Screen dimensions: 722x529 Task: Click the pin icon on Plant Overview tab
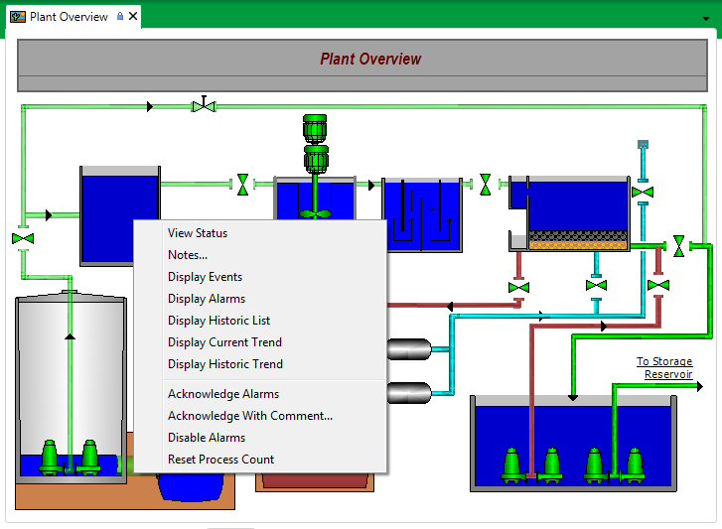(x=121, y=17)
